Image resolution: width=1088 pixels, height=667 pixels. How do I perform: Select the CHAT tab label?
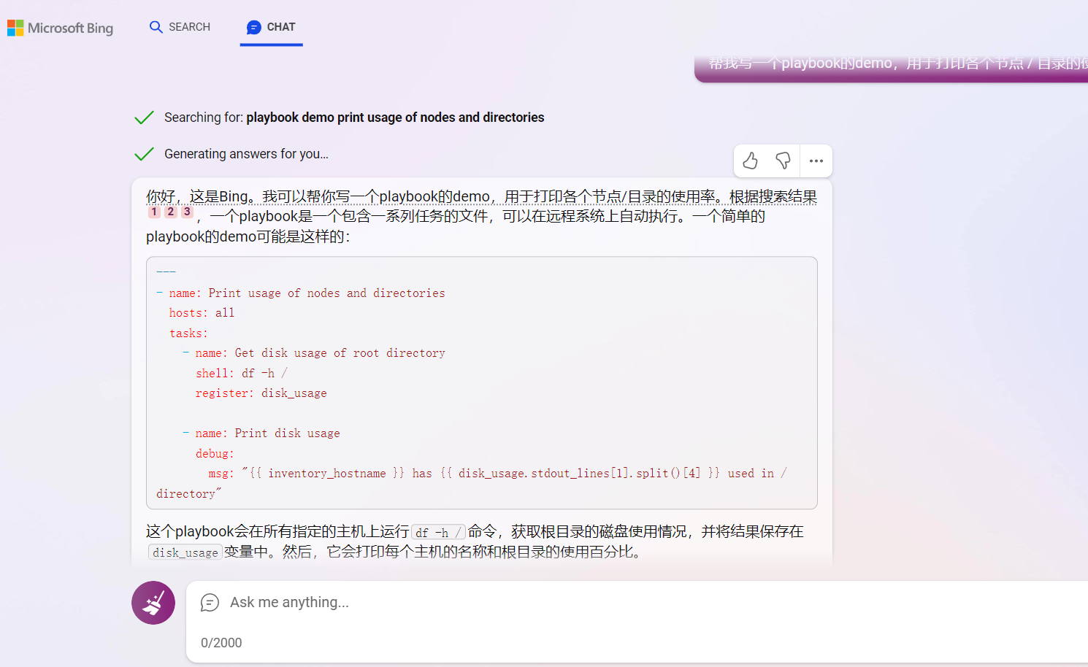coord(281,27)
